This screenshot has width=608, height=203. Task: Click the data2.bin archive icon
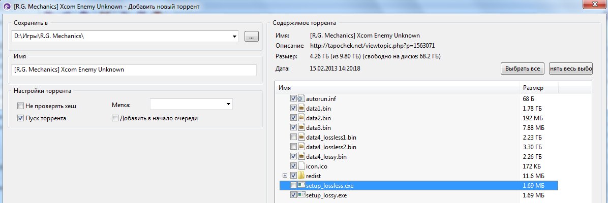tap(301, 118)
